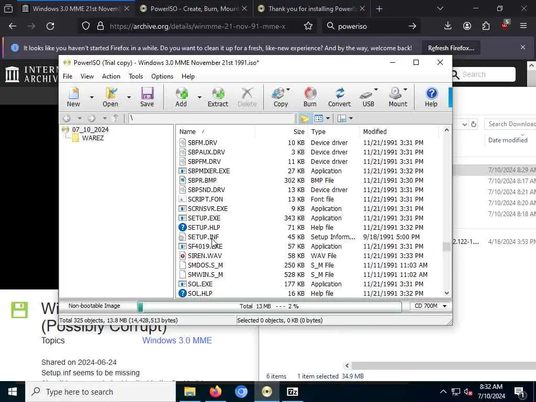Screen dimensions: 536x402
Task: Click the Windows 3.0 MME topic link
Action: coord(177,340)
